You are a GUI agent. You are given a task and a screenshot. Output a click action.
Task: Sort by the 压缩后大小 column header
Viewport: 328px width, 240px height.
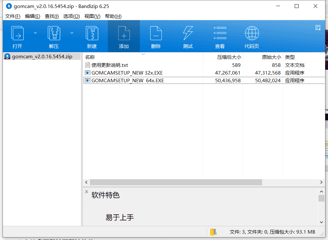(223, 57)
